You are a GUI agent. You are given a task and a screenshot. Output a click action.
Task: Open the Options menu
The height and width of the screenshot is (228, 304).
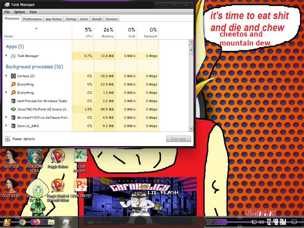pyautogui.click(x=19, y=12)
